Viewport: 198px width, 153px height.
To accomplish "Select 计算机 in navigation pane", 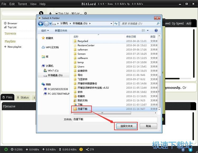I will 48,66.
